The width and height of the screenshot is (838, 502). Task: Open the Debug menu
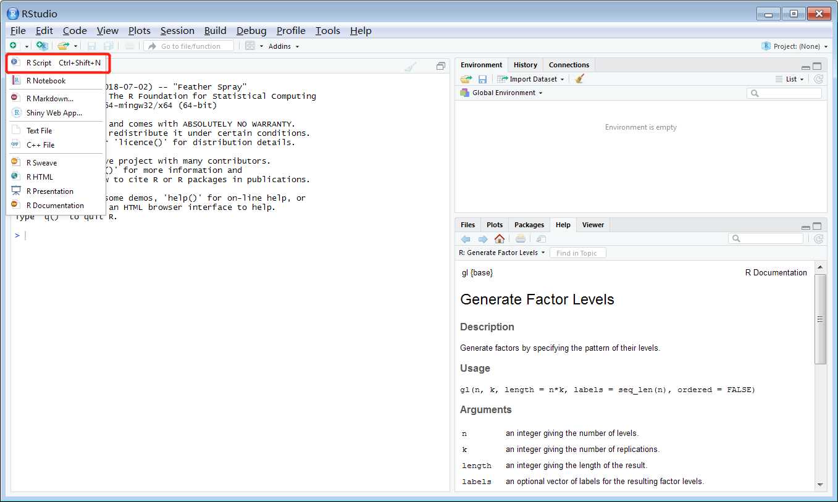251,30
